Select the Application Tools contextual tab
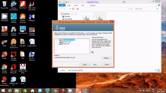Viewport: 166px width, 93px height. (93, 2)
